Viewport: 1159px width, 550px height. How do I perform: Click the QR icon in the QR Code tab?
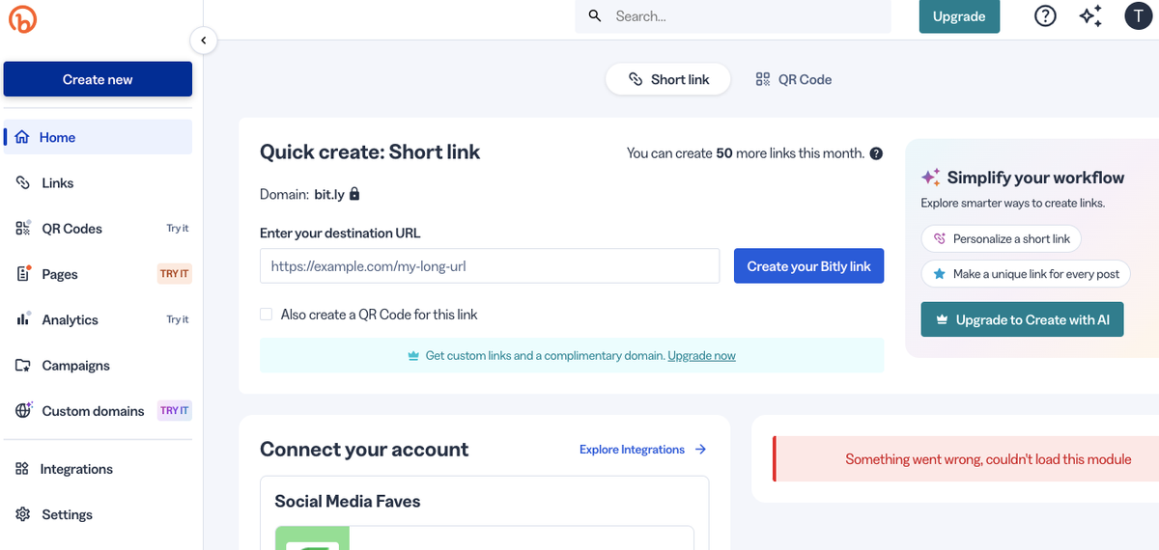tap(763, 79)
